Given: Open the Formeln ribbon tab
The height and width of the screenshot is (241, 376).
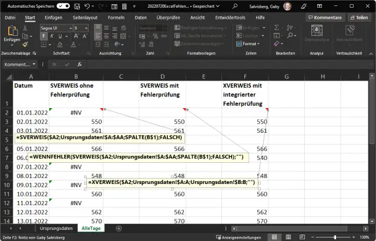Looking at the screenshot, I should pyautogui.click(x=116, y=18).
